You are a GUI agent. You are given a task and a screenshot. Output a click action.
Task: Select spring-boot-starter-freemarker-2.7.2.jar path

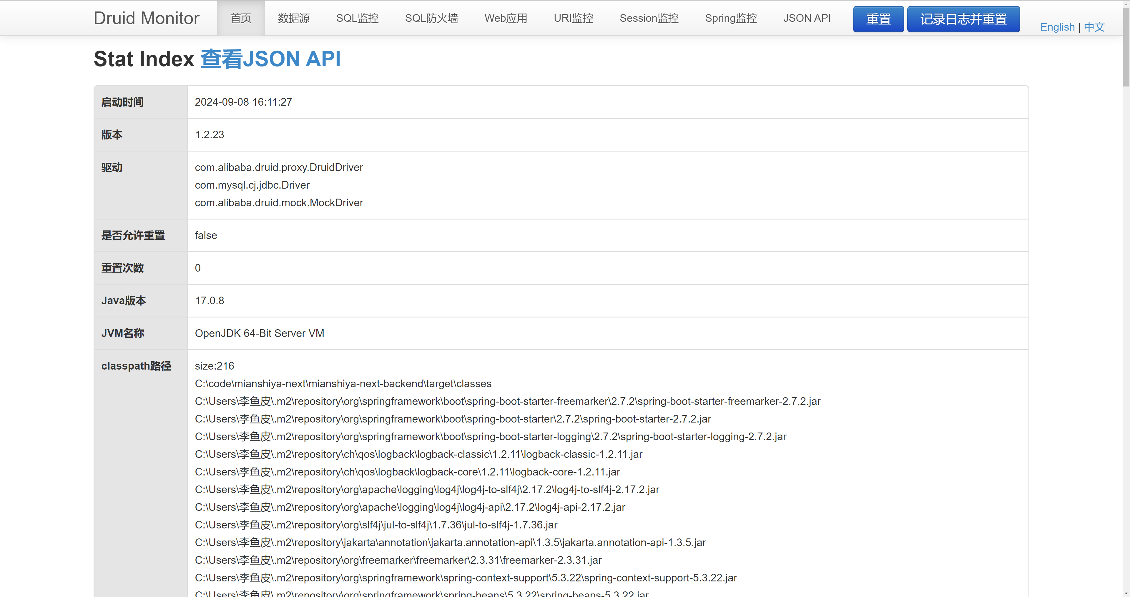[508, 401]
